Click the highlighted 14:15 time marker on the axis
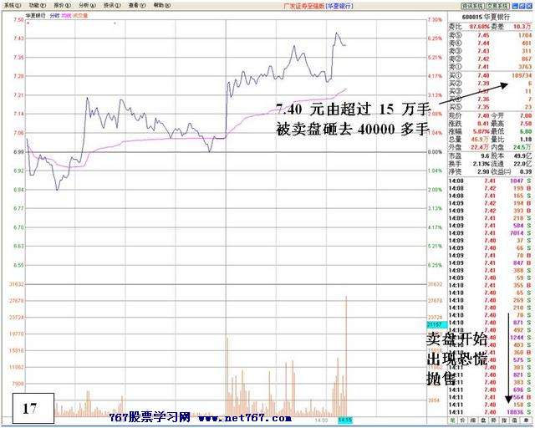This screenshot has height=428, width=535. (345, 420)
